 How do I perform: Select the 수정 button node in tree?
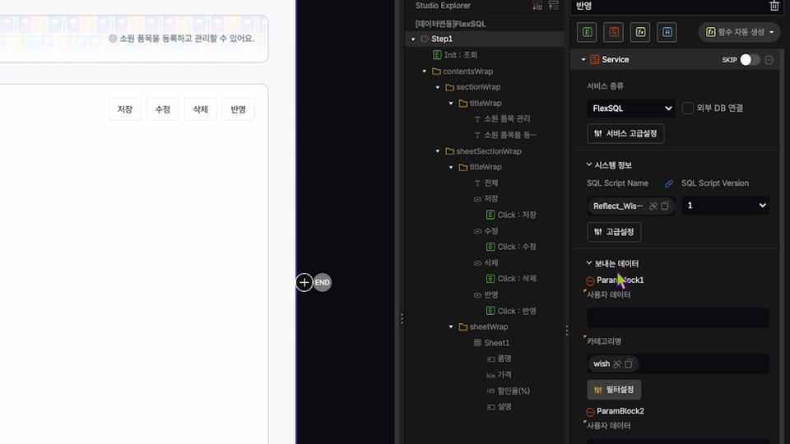tap(486, 231)
